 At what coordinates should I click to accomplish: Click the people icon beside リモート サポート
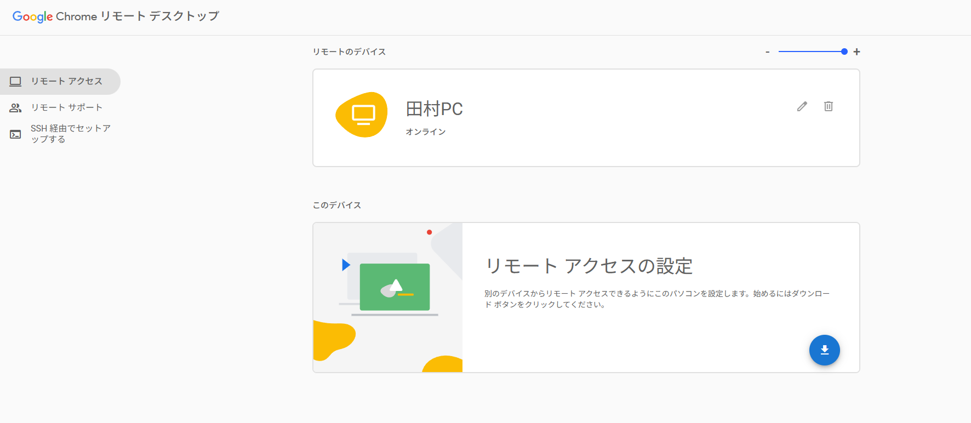point(15,108)
